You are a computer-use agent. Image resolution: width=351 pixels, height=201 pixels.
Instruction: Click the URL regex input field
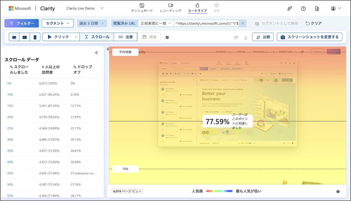(207, 23)
